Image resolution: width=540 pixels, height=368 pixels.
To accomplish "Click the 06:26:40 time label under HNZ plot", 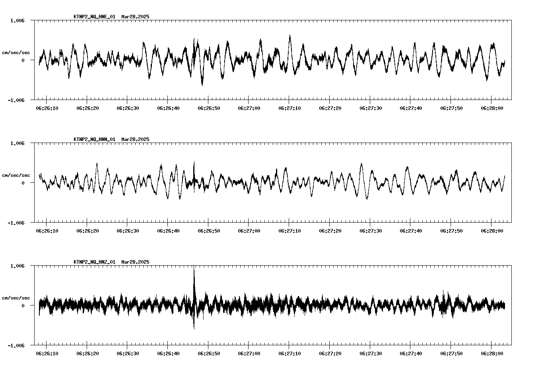I will pyautogui.click(x=168, y=354).
